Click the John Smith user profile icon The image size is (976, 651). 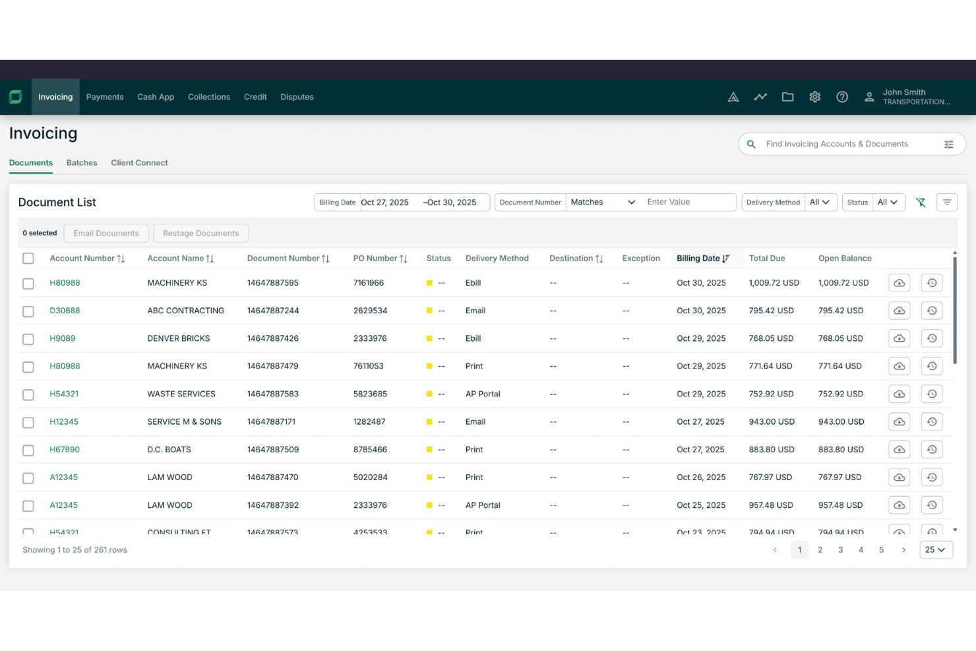869,97
